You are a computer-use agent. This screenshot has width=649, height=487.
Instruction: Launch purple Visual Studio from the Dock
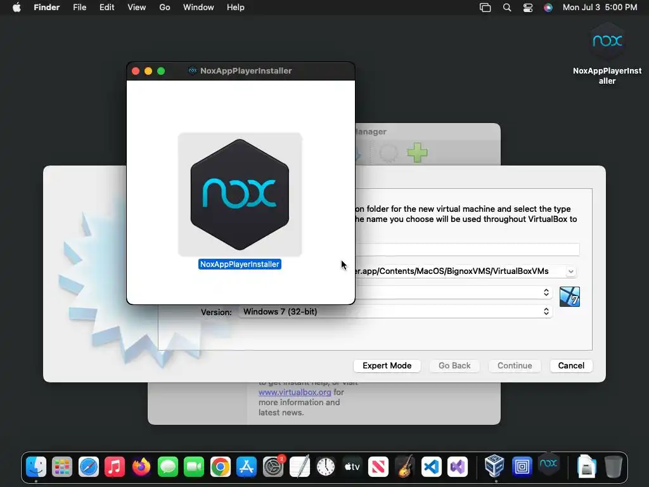click(x=458, y=467)
